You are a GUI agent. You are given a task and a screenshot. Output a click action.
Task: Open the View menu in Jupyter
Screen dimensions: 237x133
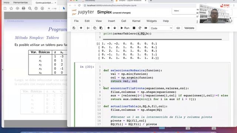pos(99,21)
